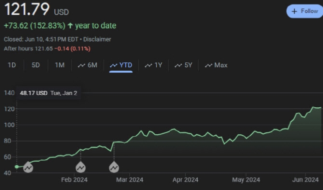Screen dimensions: 323x190
Task: Open the Disclaimer link
Action: [97, 39]
